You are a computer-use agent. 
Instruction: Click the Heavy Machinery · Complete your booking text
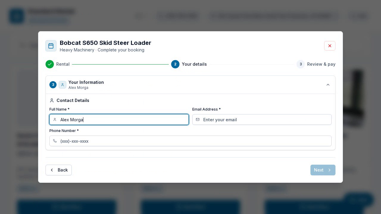coord(102,50)
